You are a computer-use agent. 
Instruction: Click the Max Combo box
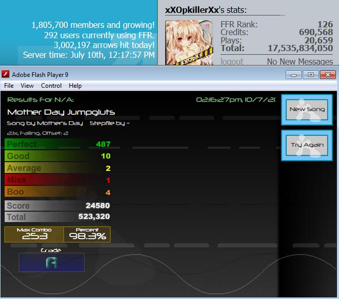[34, 234]
